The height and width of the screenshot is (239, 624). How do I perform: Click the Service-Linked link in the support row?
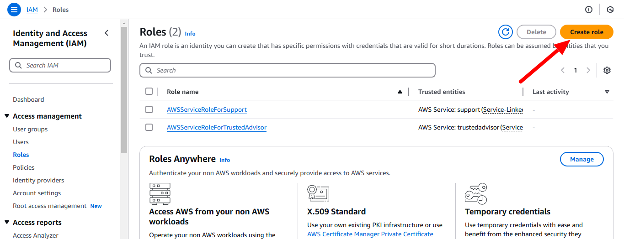[503, 109]
